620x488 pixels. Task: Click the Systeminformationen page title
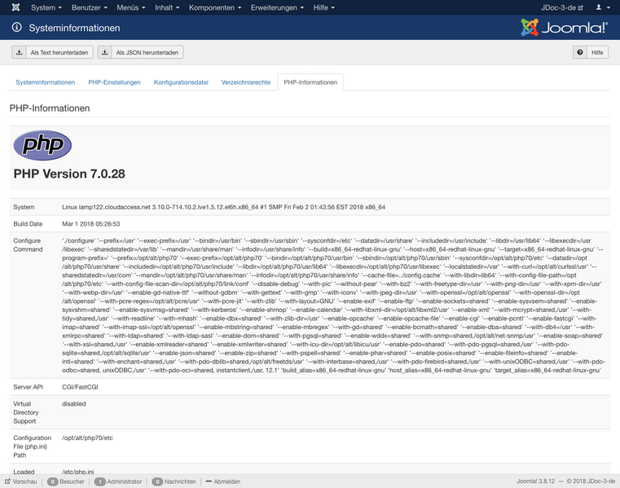point(74,28)
